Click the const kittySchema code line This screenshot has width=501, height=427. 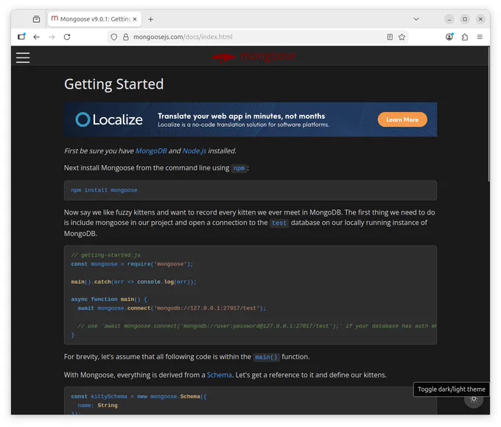139,396
